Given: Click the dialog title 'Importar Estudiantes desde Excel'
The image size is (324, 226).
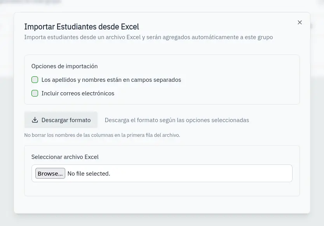Looking at the screenshot, I should [82, 27].
